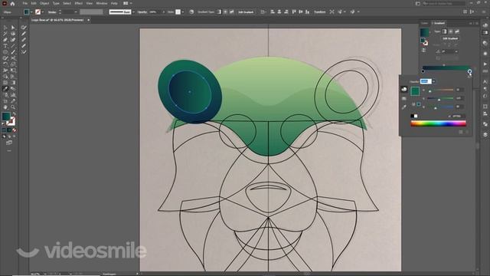Switch to the Swatches view in the stop popup

pyautogui.click(x=404, y=99)
